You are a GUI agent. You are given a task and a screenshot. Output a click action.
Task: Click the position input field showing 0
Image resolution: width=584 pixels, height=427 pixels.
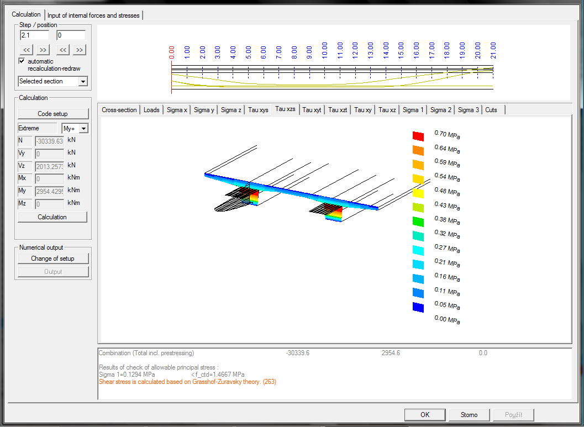71,35
